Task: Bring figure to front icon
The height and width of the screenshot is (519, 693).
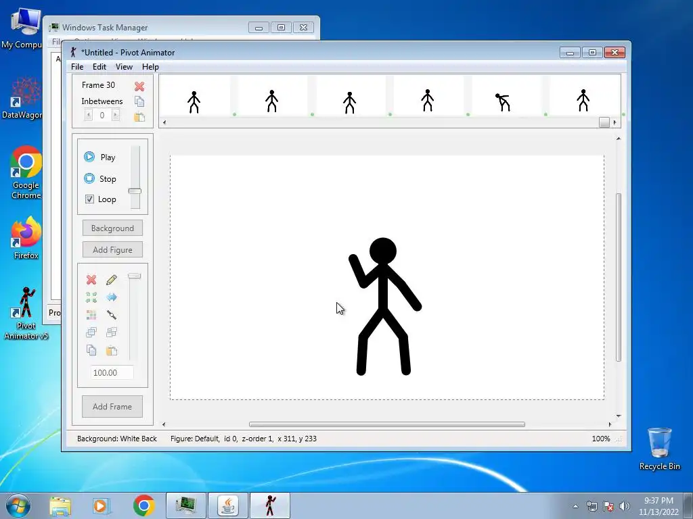Action: (91, 332)
